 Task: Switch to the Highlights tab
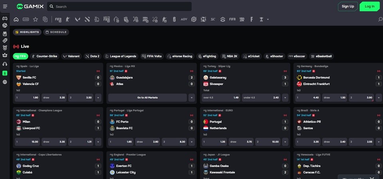[27, 32]
